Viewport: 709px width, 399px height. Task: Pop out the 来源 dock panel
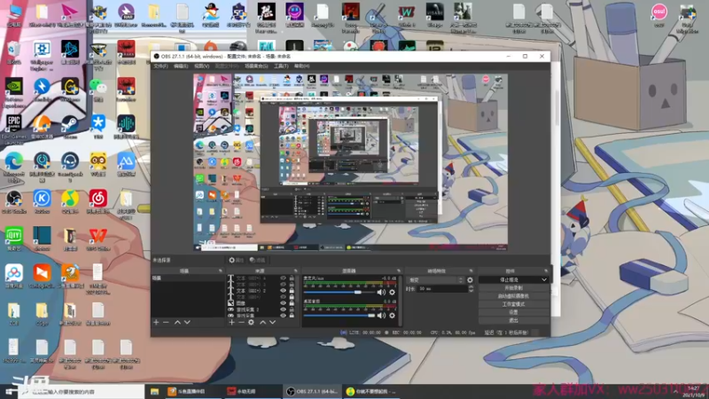click(296, 271)
